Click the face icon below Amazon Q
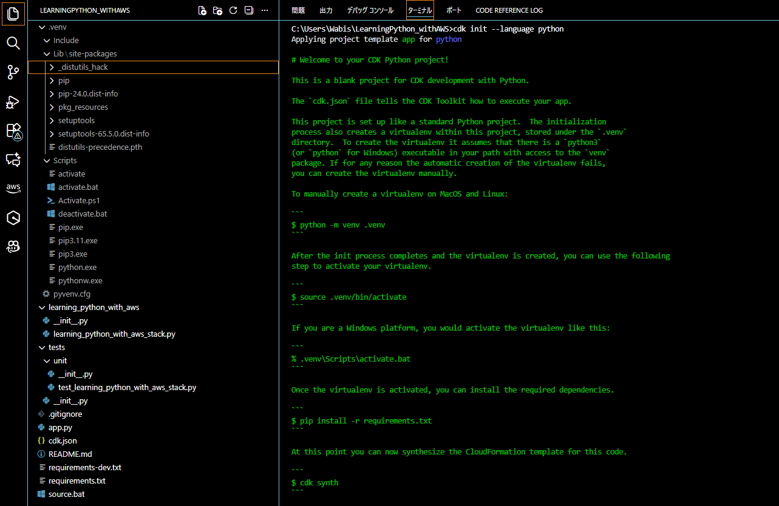This screenshot has height=506, width=779. [13, 246]
